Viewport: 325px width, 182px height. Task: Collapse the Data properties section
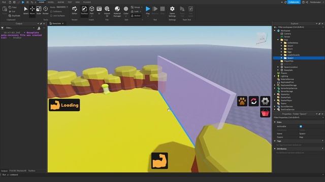pyautogui.click(x=275, y=122)
